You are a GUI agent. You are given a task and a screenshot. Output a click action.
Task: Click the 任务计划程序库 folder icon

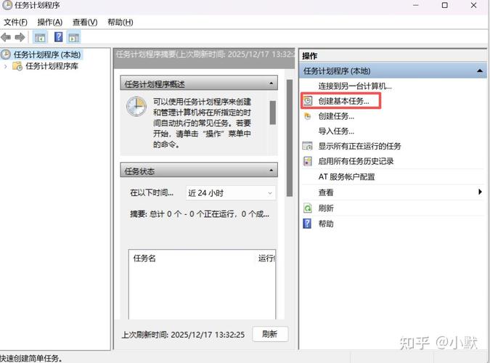17,66
